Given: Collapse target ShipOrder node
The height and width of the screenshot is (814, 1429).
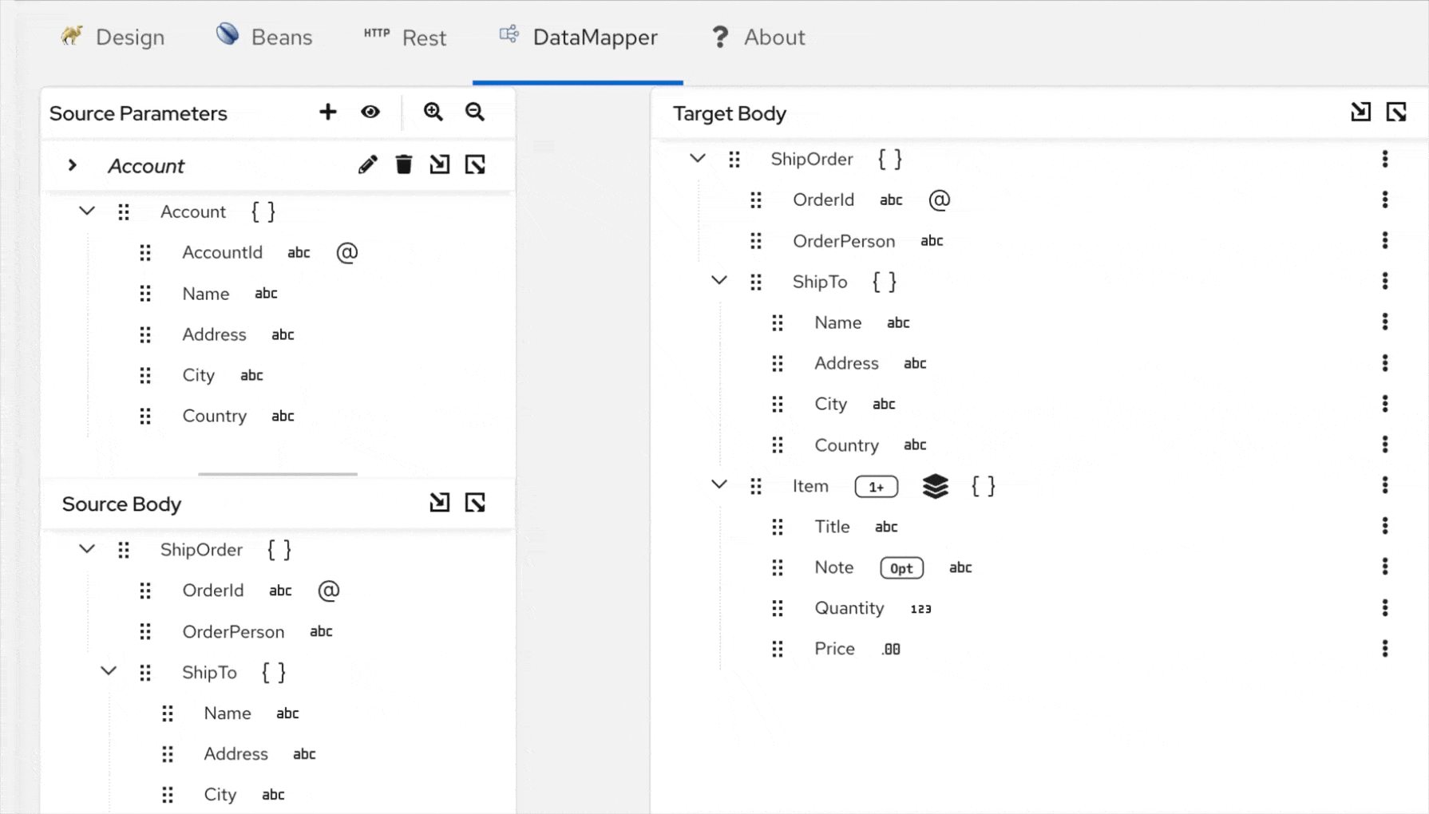Looking at the screenshot, I should pyautogui.click(x=697, y=159).
